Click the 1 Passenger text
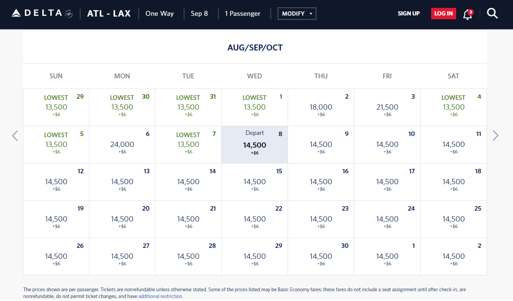The height and width of the screenshot is (301, 513). click(x=242, y=14)
